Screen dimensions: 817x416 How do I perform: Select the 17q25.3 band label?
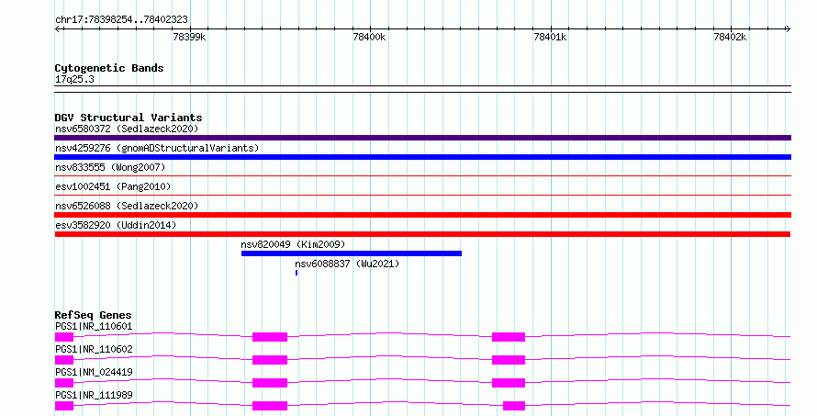coord(74,80)
